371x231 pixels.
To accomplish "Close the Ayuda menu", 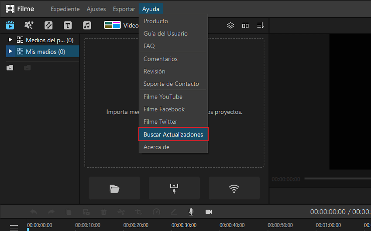I will pos(151,9).
